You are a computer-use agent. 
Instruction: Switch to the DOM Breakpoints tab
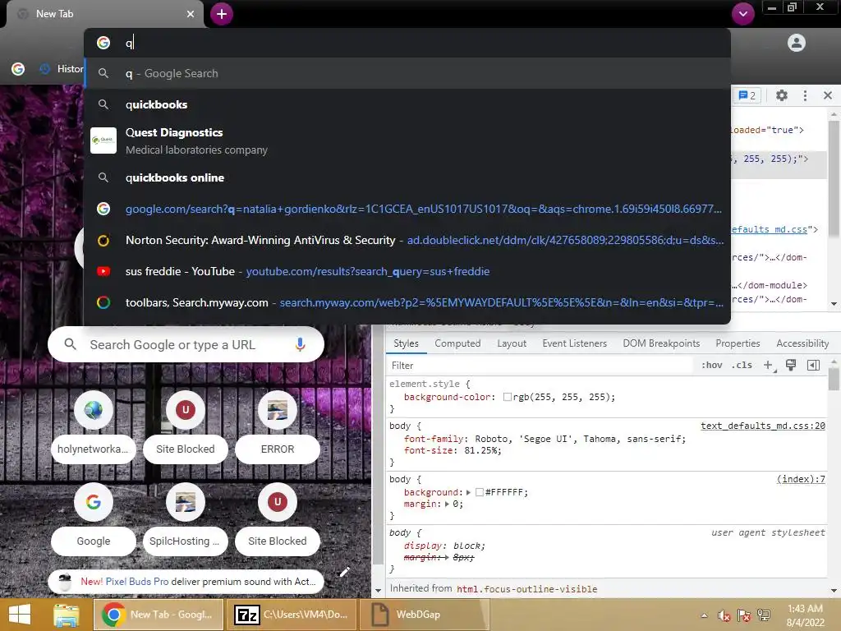tap(661, 343)
